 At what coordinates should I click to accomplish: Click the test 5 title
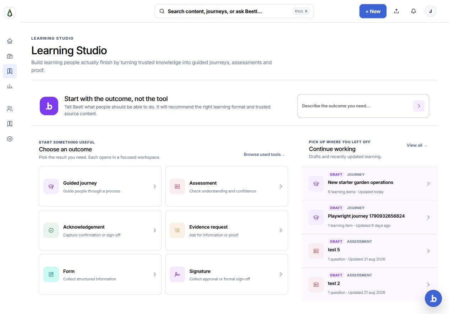coord(334,250)
